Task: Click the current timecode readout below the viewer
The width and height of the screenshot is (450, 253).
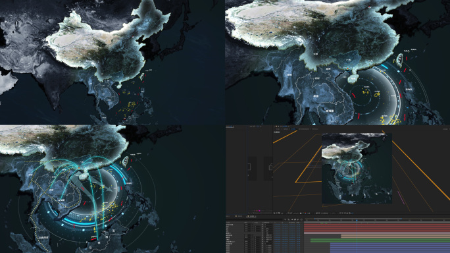Action: tap(295, 213)
